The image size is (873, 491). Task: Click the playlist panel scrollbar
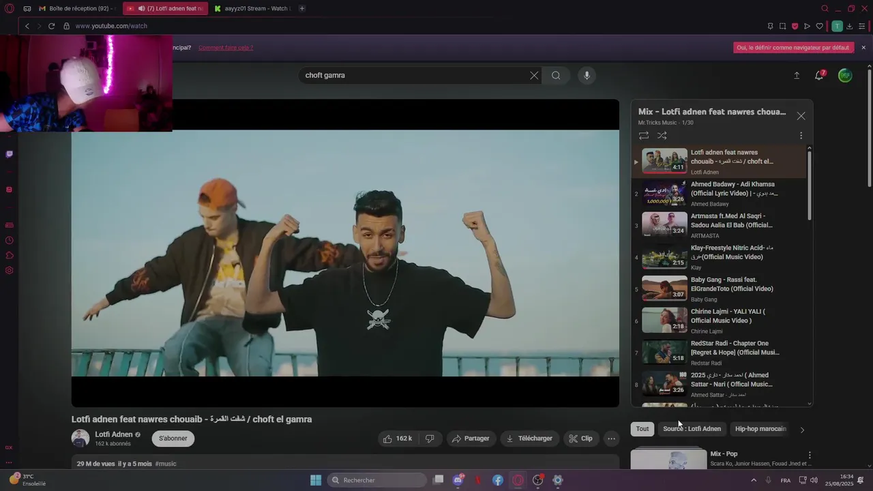click(810, 184)
